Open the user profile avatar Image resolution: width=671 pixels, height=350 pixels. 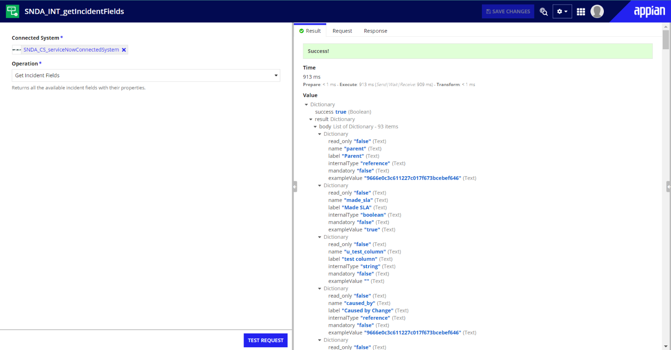tap(597, 11)
